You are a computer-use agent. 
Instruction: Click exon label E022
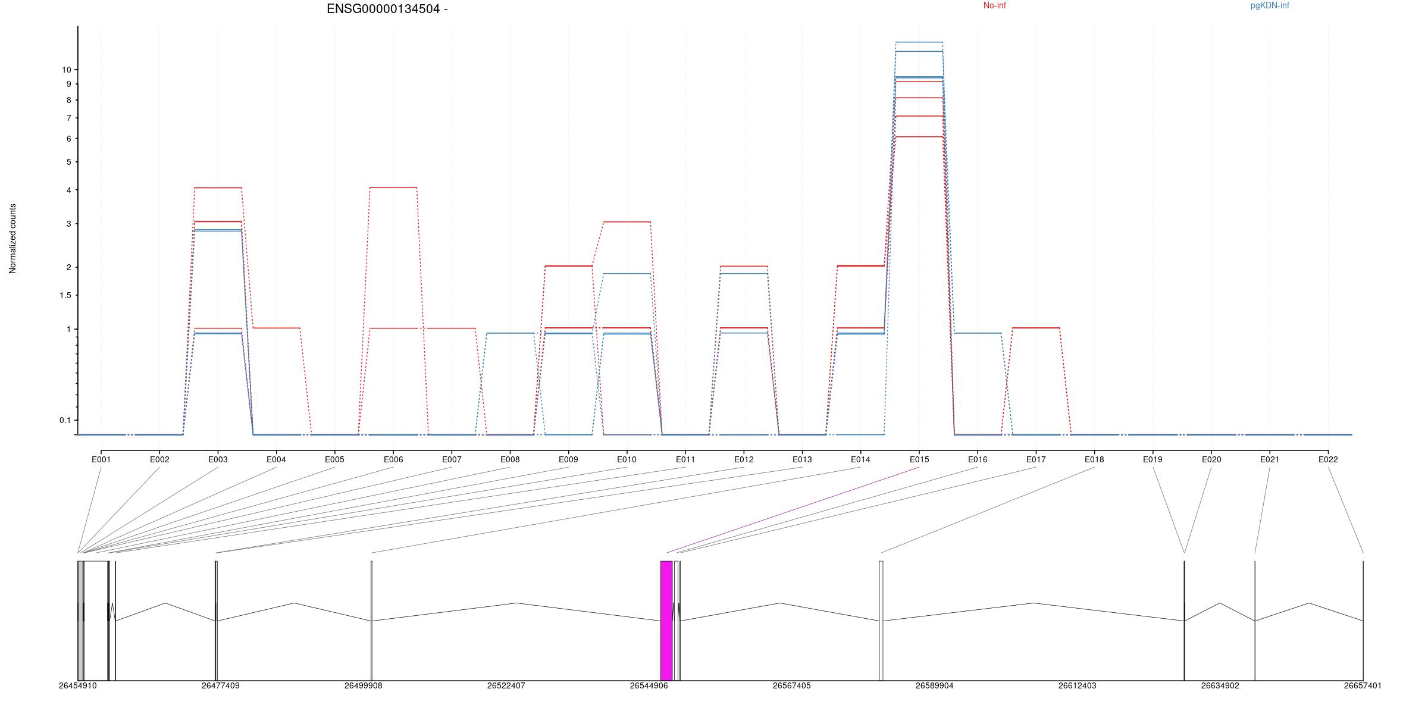(x=1328, y=459)
